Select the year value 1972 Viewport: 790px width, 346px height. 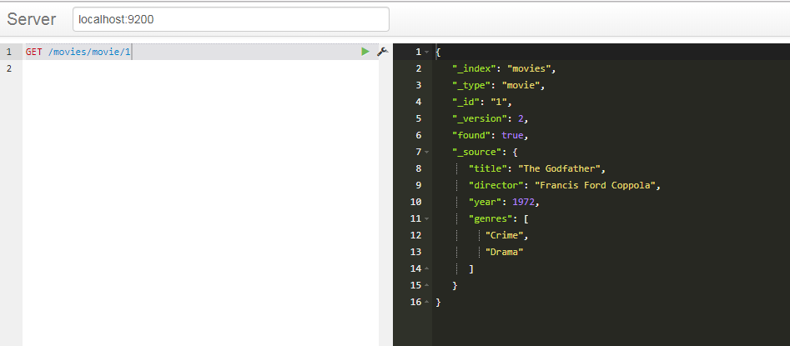pyautogui.click(x=524, y=202)
